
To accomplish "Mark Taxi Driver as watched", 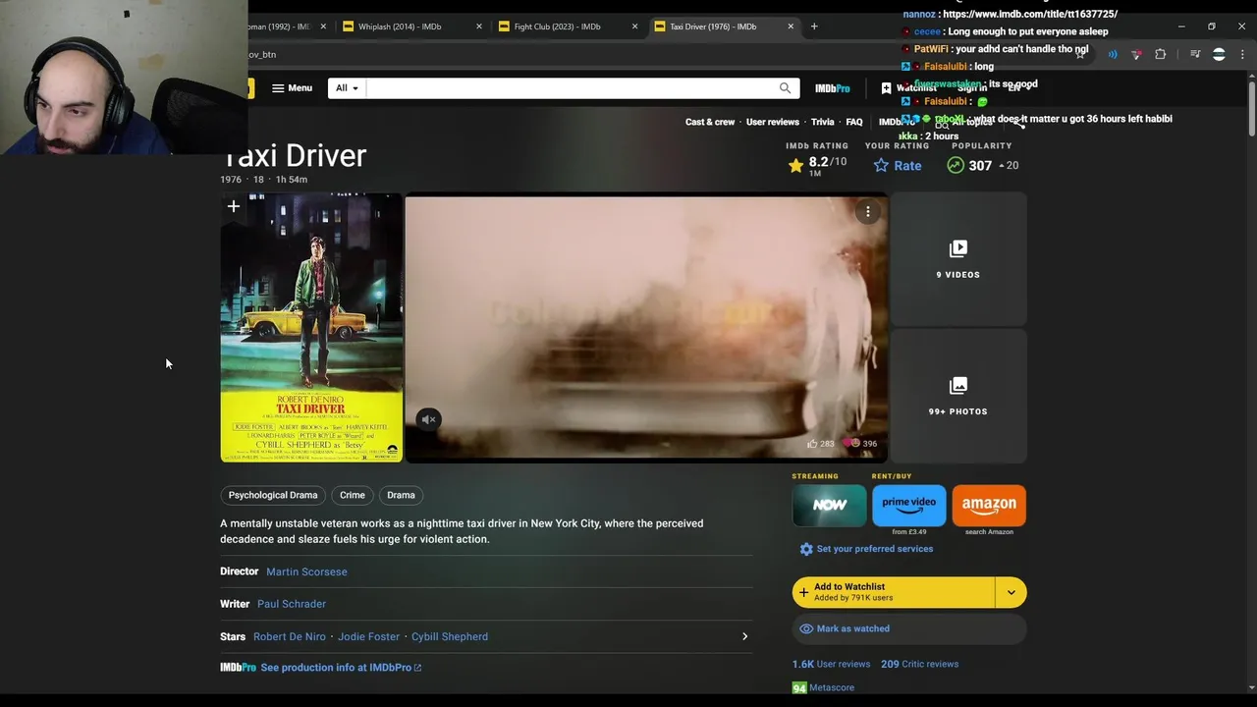I will pos(909,628).
